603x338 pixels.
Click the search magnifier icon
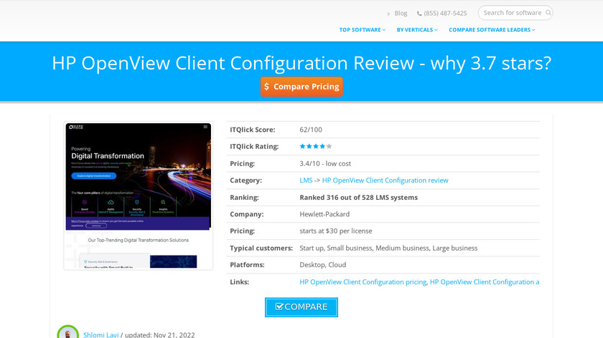pos(548,13)
